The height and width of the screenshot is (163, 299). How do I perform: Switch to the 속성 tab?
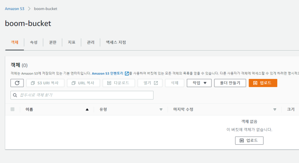34,42
